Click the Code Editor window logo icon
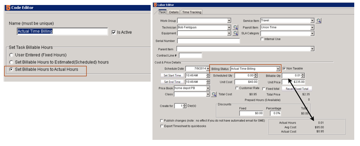The height and width of the screenshot is (146, 360). tap(8, 8)
